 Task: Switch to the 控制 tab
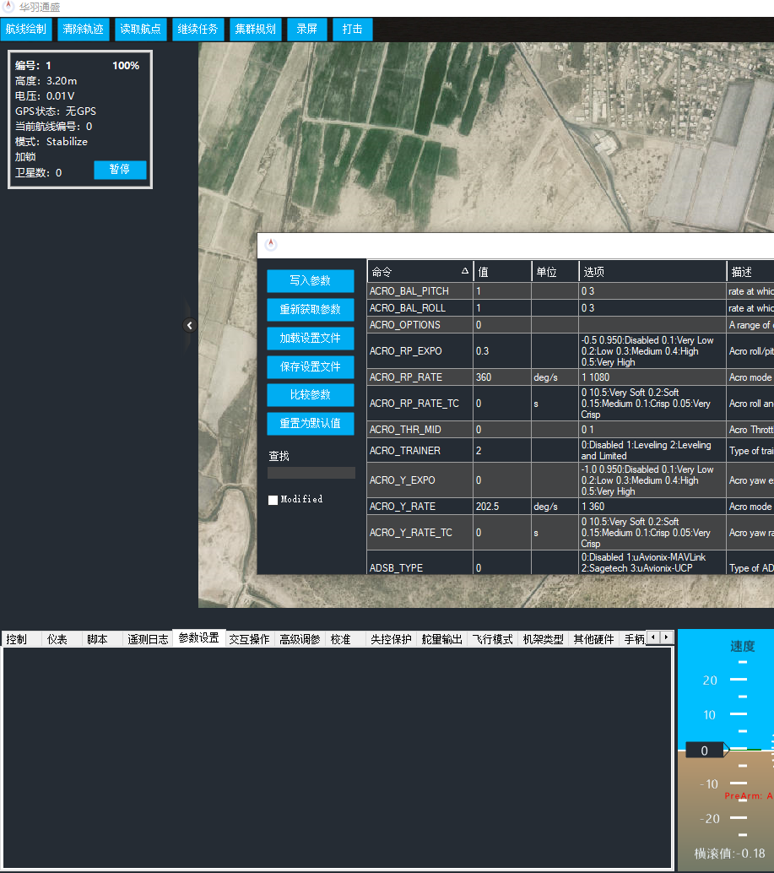coord(22,639)
